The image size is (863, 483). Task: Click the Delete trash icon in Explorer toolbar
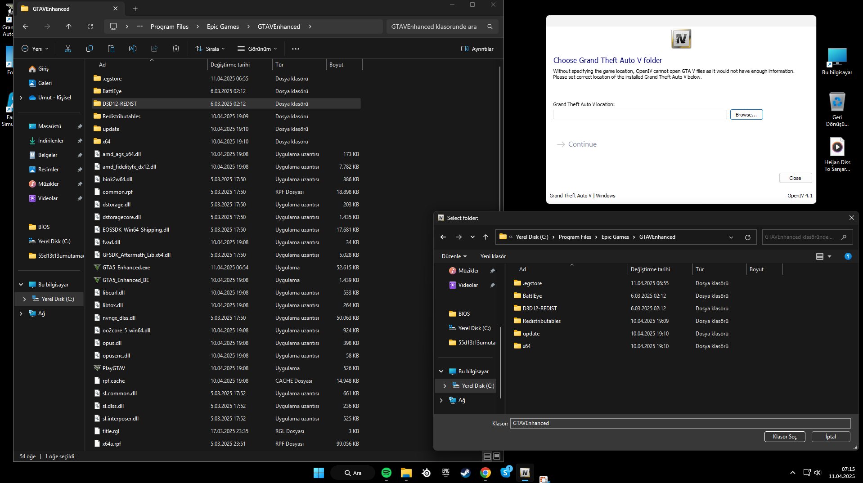(x=176, y=49)
